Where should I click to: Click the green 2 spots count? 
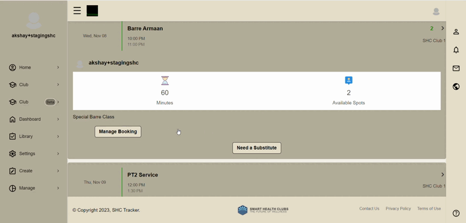432,29
